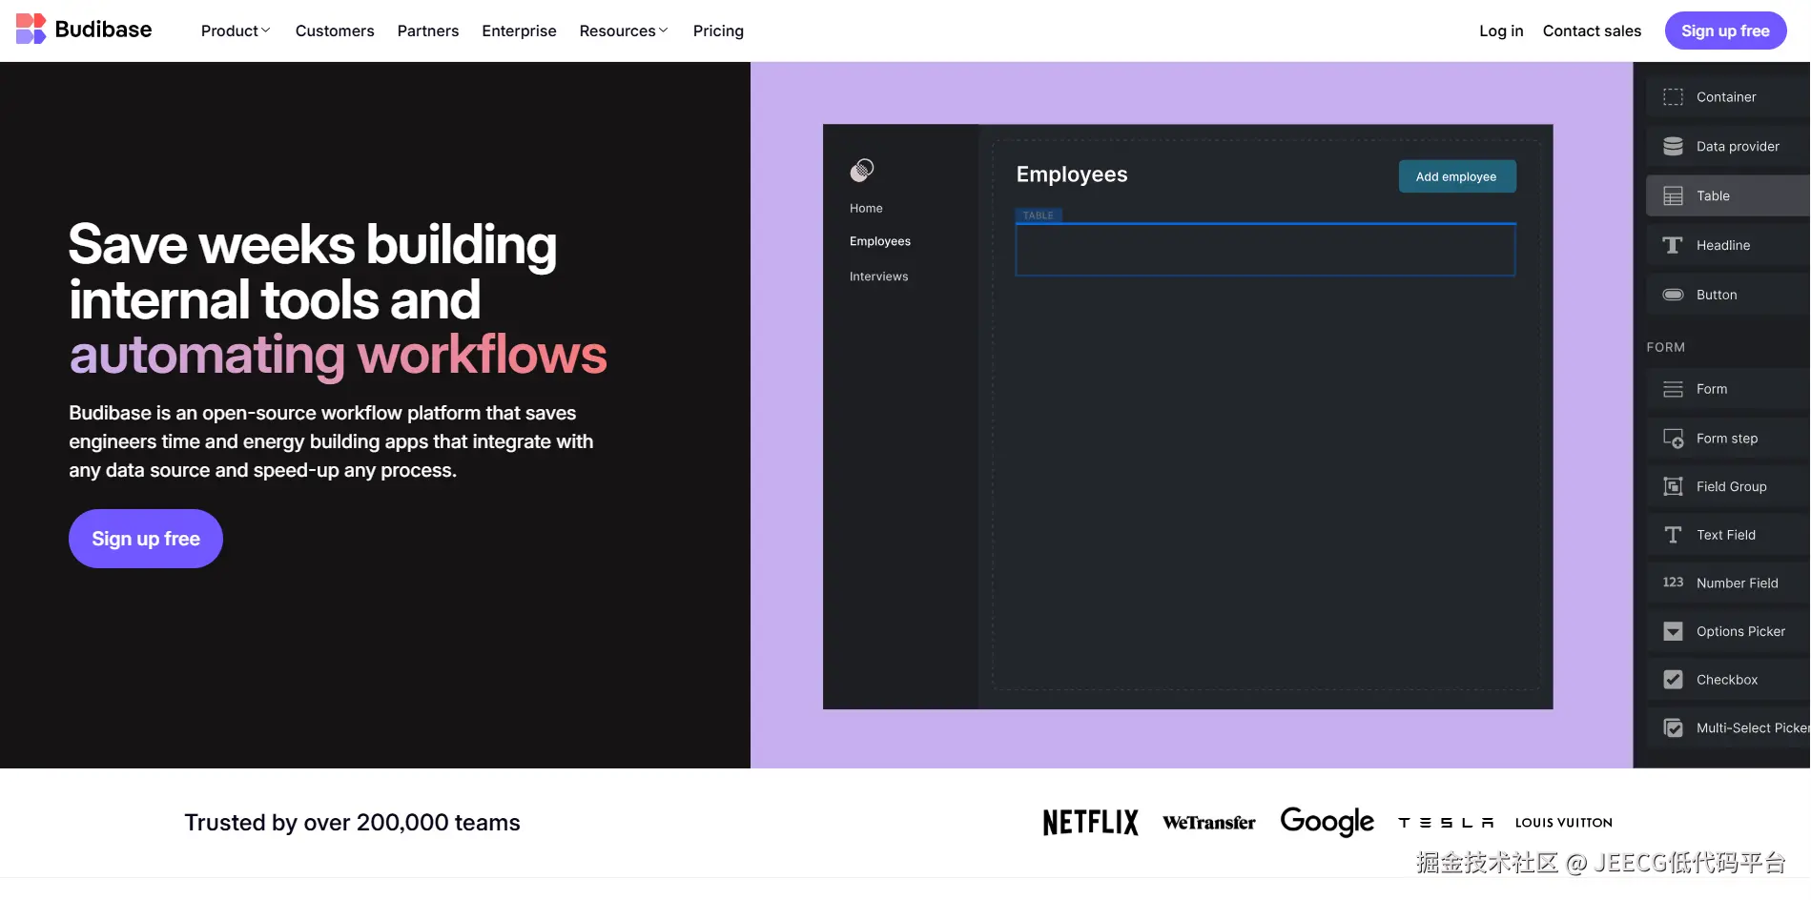Click the Netflix logo
This screenshot has height=900, width=1811.
pos(1090,823)
